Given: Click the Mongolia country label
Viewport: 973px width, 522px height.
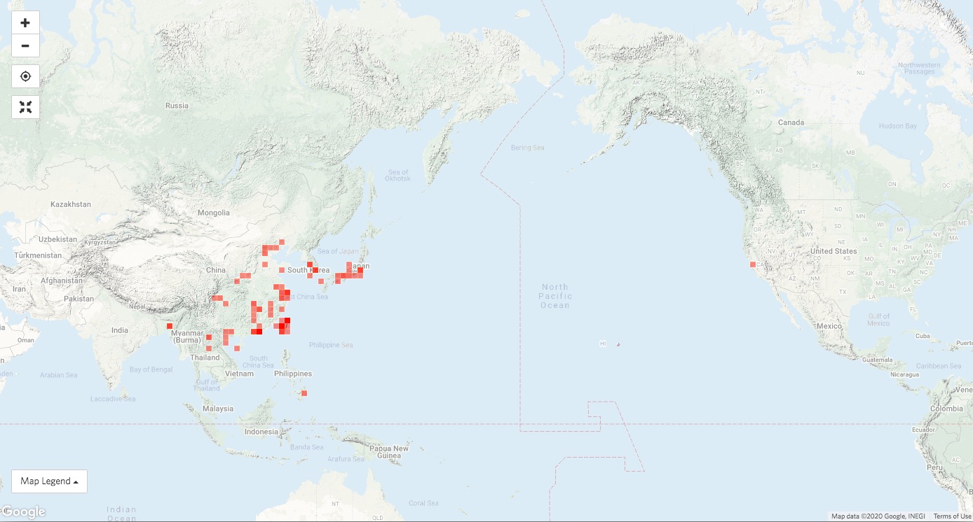Looking at the screenshot, I should 213,213.
